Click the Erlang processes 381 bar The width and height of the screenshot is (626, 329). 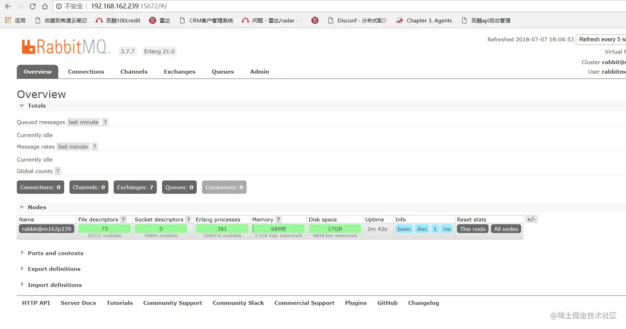coord(222,229)
